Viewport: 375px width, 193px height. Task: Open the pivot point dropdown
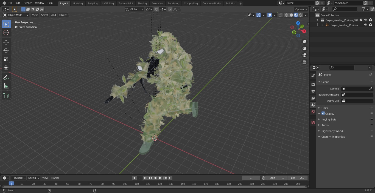(149, 9)
